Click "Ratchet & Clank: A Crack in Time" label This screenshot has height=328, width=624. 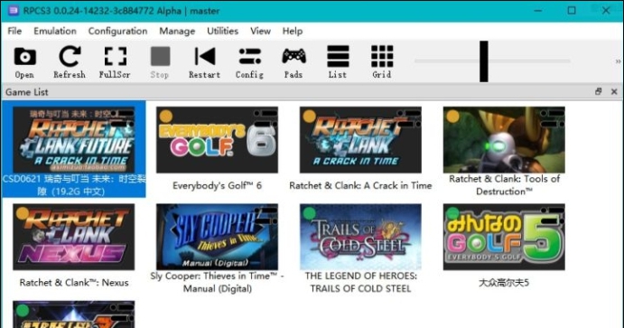coord(360,185)
